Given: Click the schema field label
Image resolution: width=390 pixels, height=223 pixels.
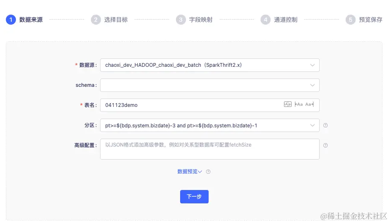Looking at the screenshot, I should tap(86, 85).
